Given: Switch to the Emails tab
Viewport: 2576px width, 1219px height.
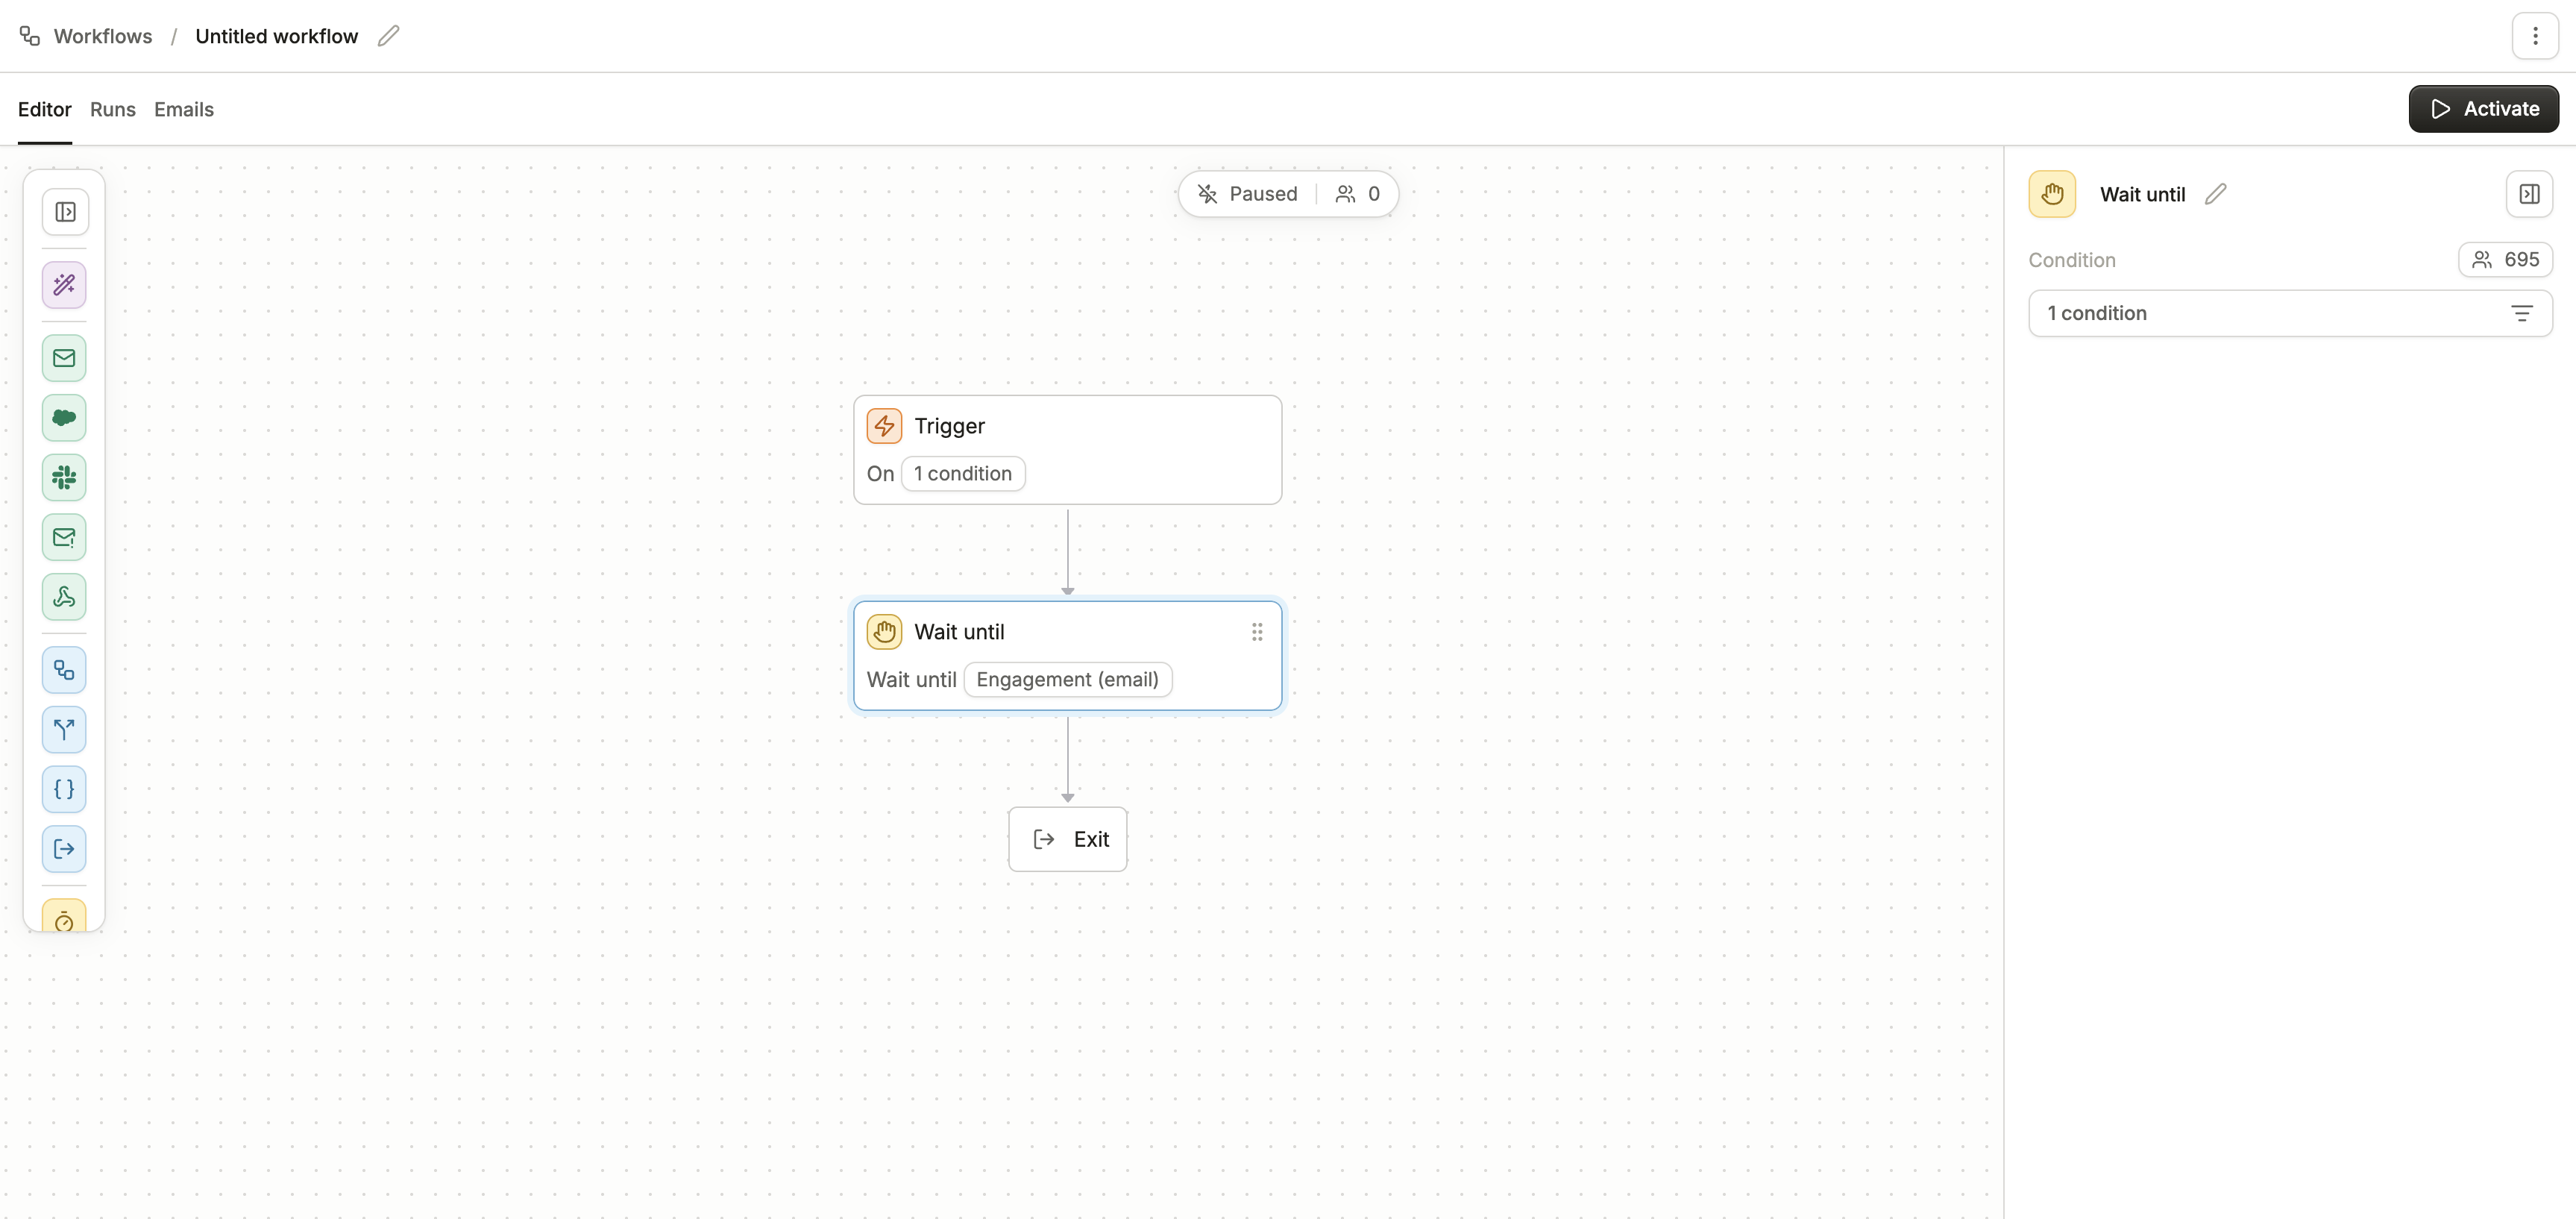Looking at the screenshot, I should click(183, 109).
